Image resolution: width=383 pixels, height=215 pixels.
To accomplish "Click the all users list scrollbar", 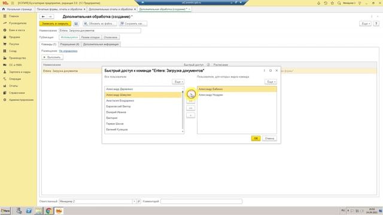I will (x=183, y=110).
